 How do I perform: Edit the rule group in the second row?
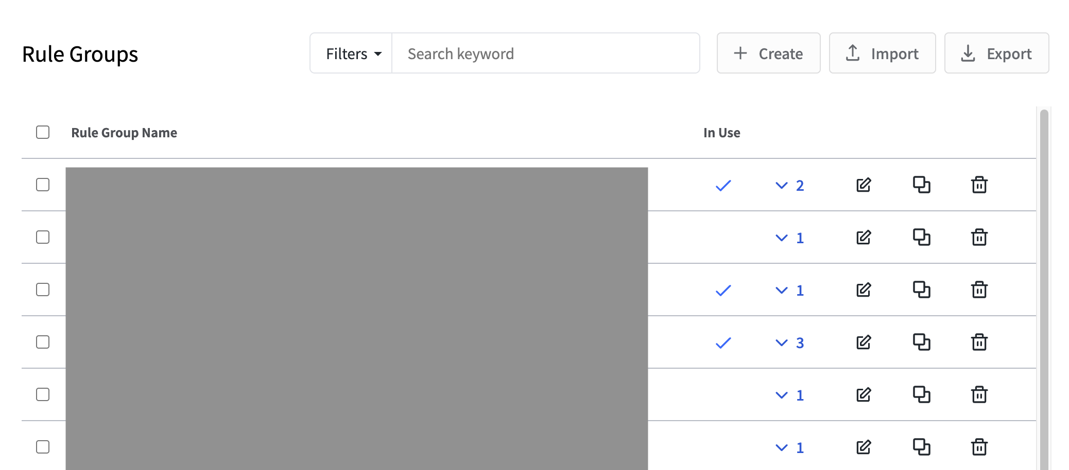(x=864, y=238)
